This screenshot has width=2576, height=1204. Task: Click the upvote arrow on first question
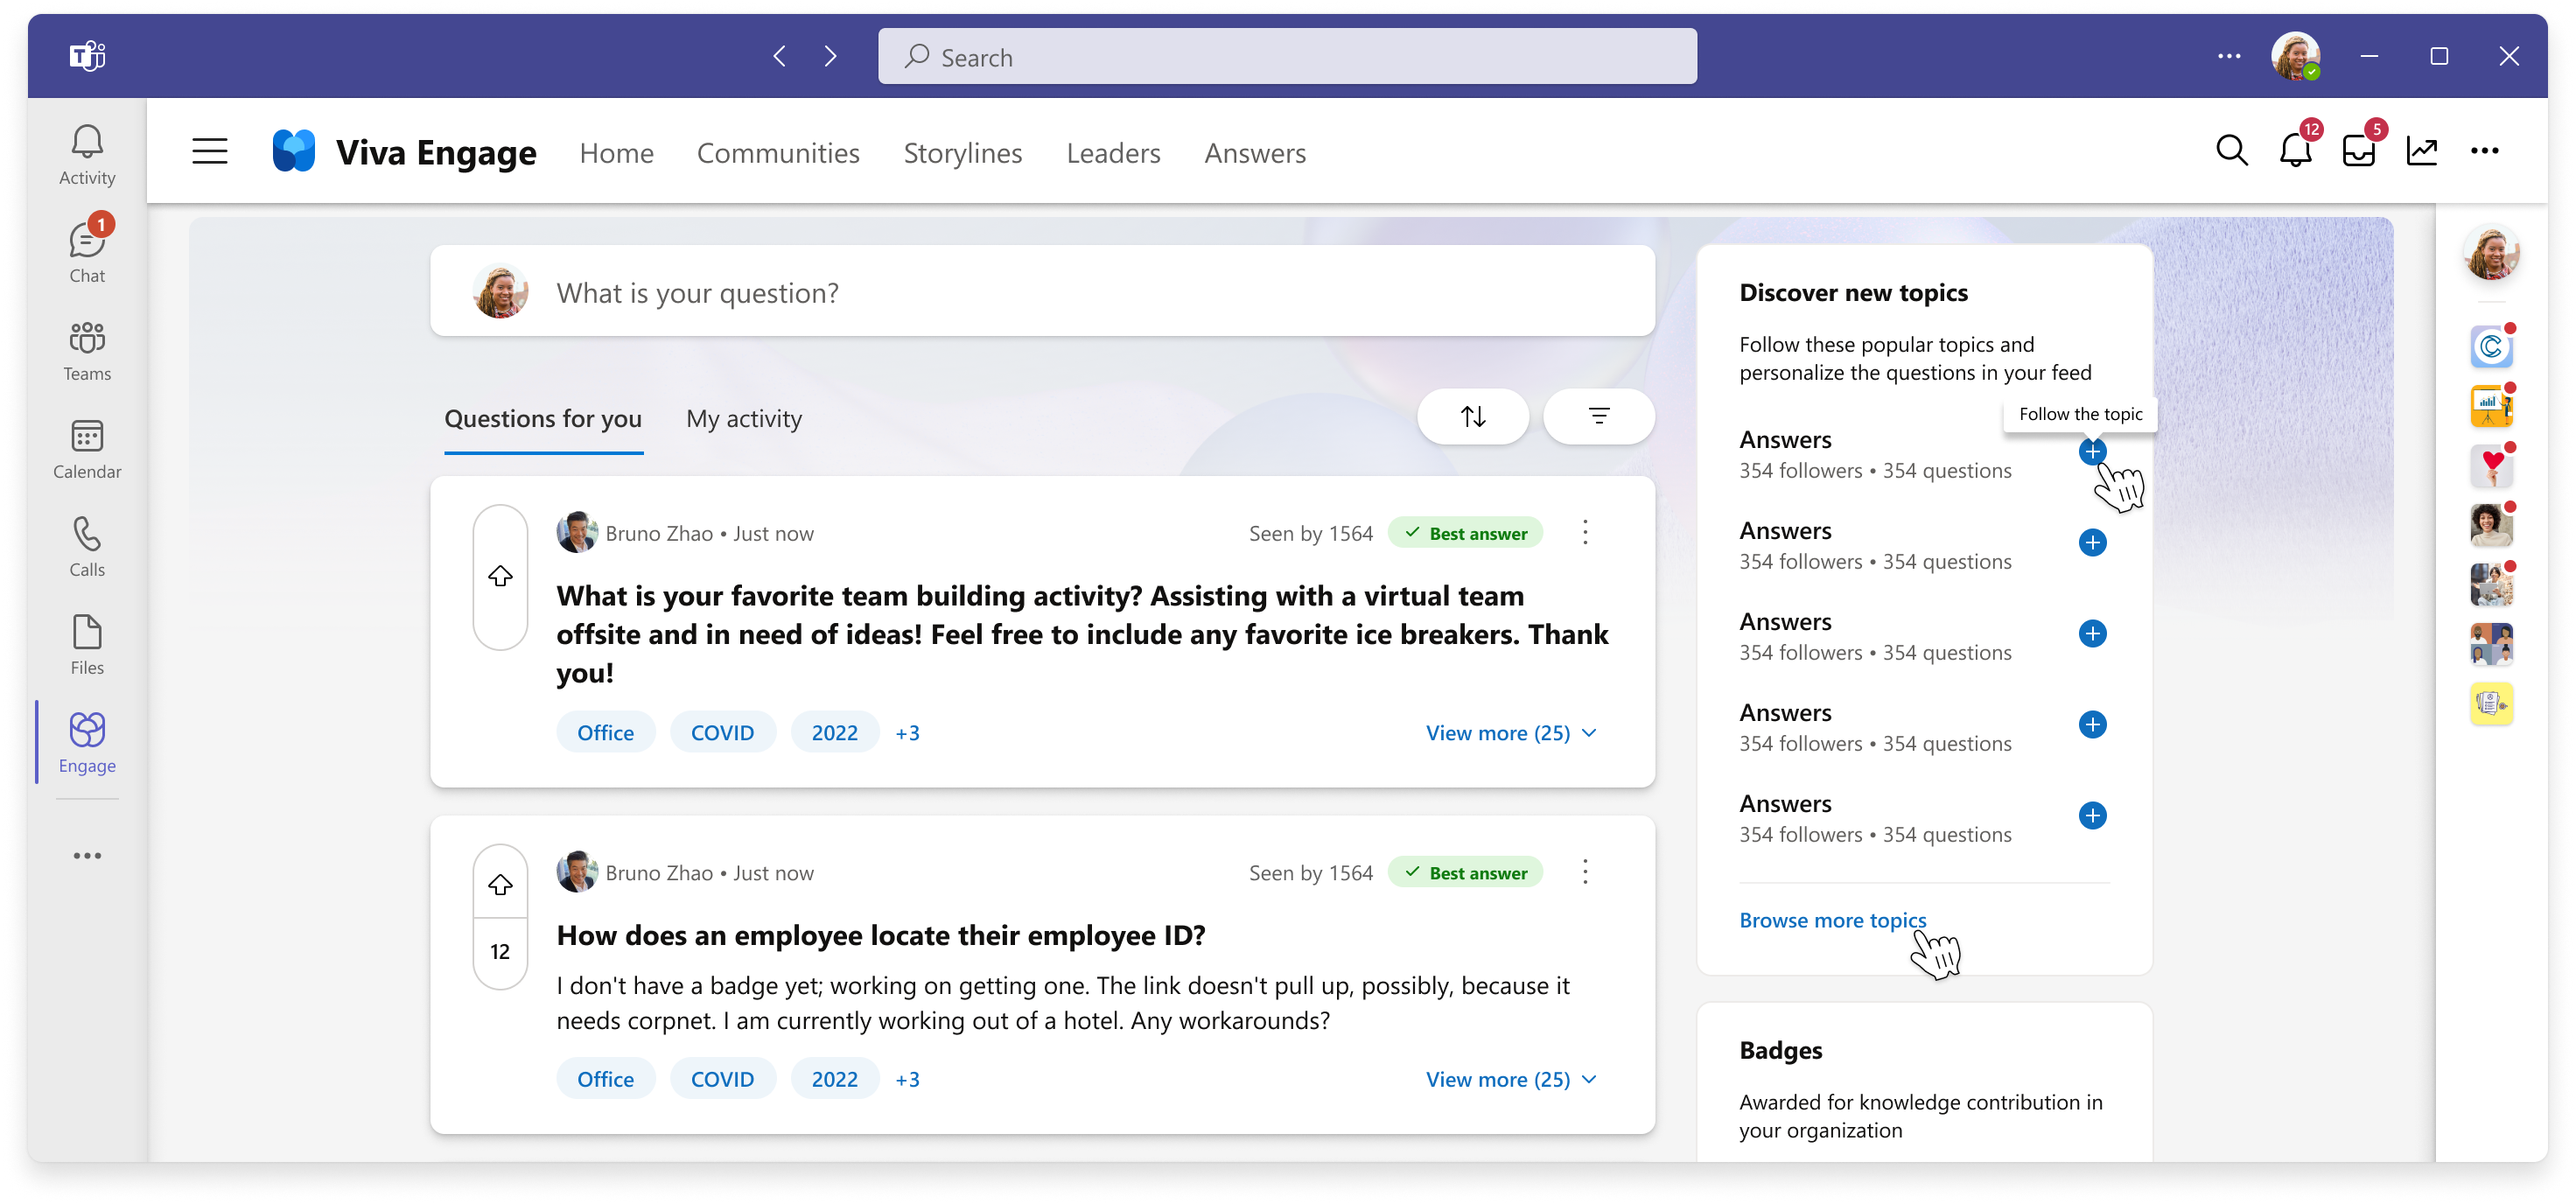click(x=500, y=577)
